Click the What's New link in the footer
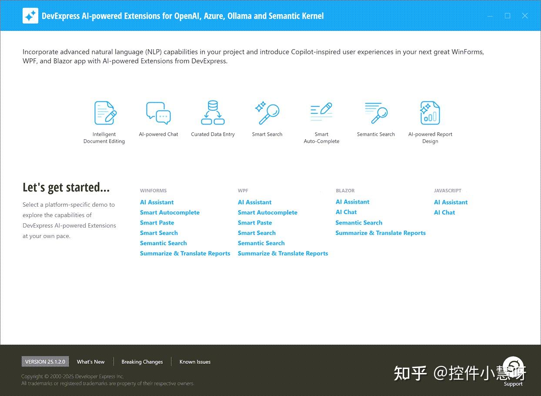This screenshot has height=396, width=541. tap(90, 362)
